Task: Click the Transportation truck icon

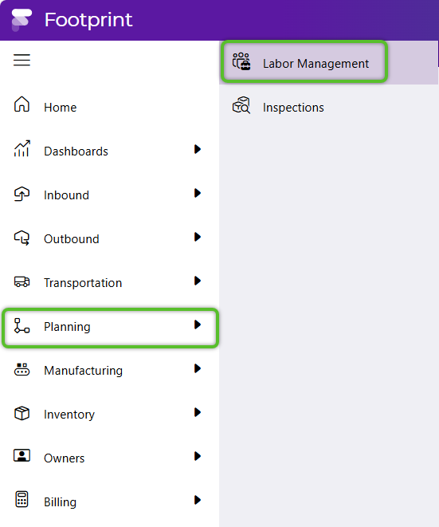Action: 22,281
